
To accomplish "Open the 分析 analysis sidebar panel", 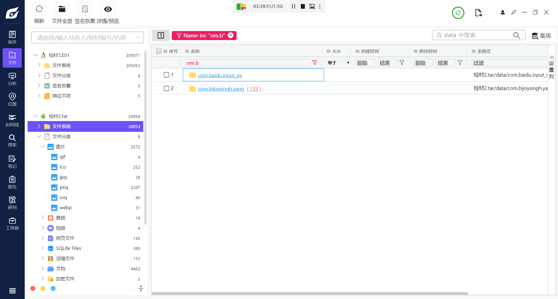I will click(12, 79).
